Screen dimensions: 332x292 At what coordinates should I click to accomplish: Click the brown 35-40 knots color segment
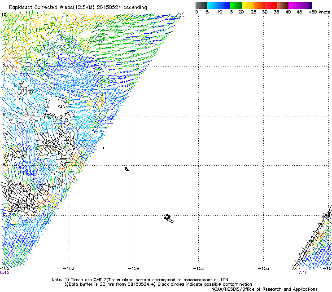point(283,5)
